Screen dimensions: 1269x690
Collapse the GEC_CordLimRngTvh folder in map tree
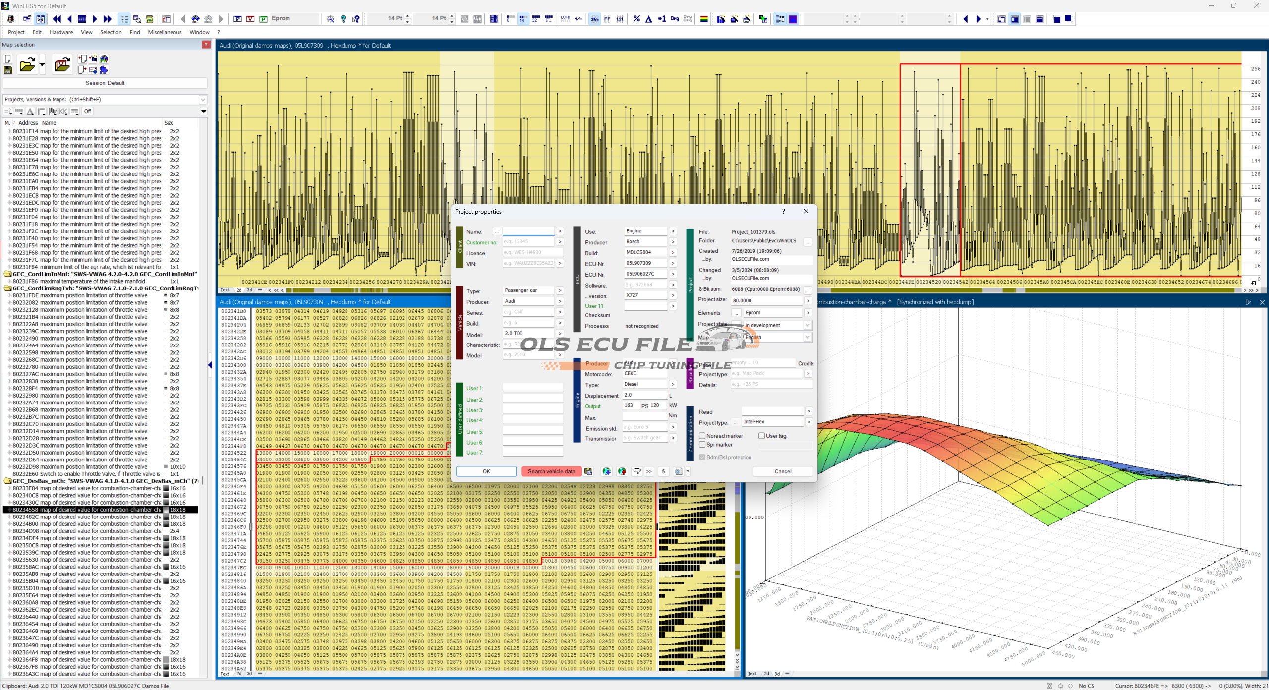7,288
